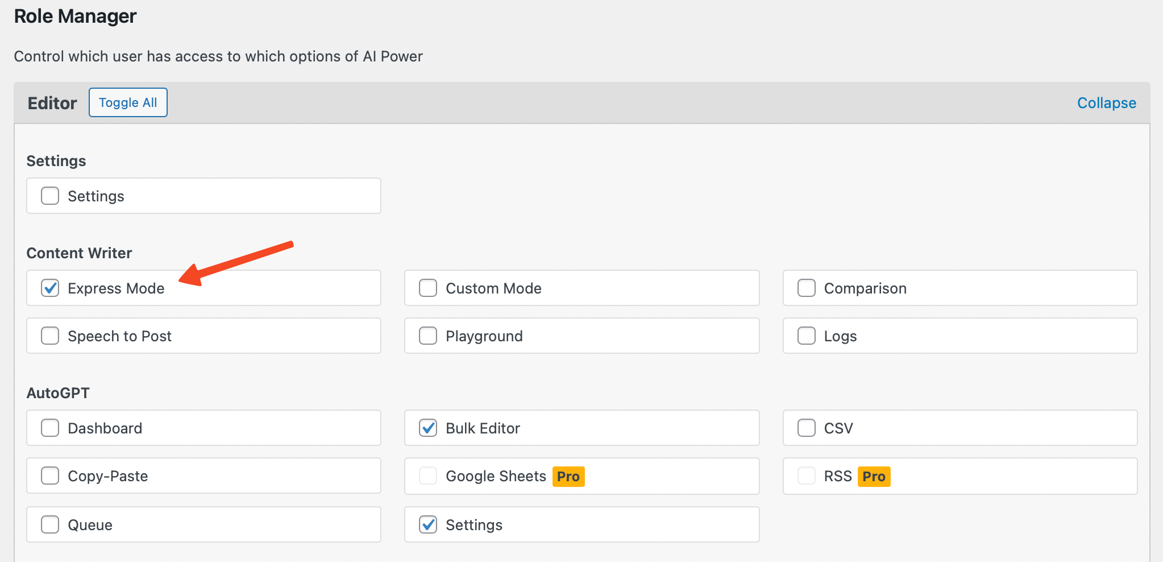The height and width of the screenshot is (562, 1163).
Task: Enable the Custom Mode checkbox
Action: coord(428,288)
